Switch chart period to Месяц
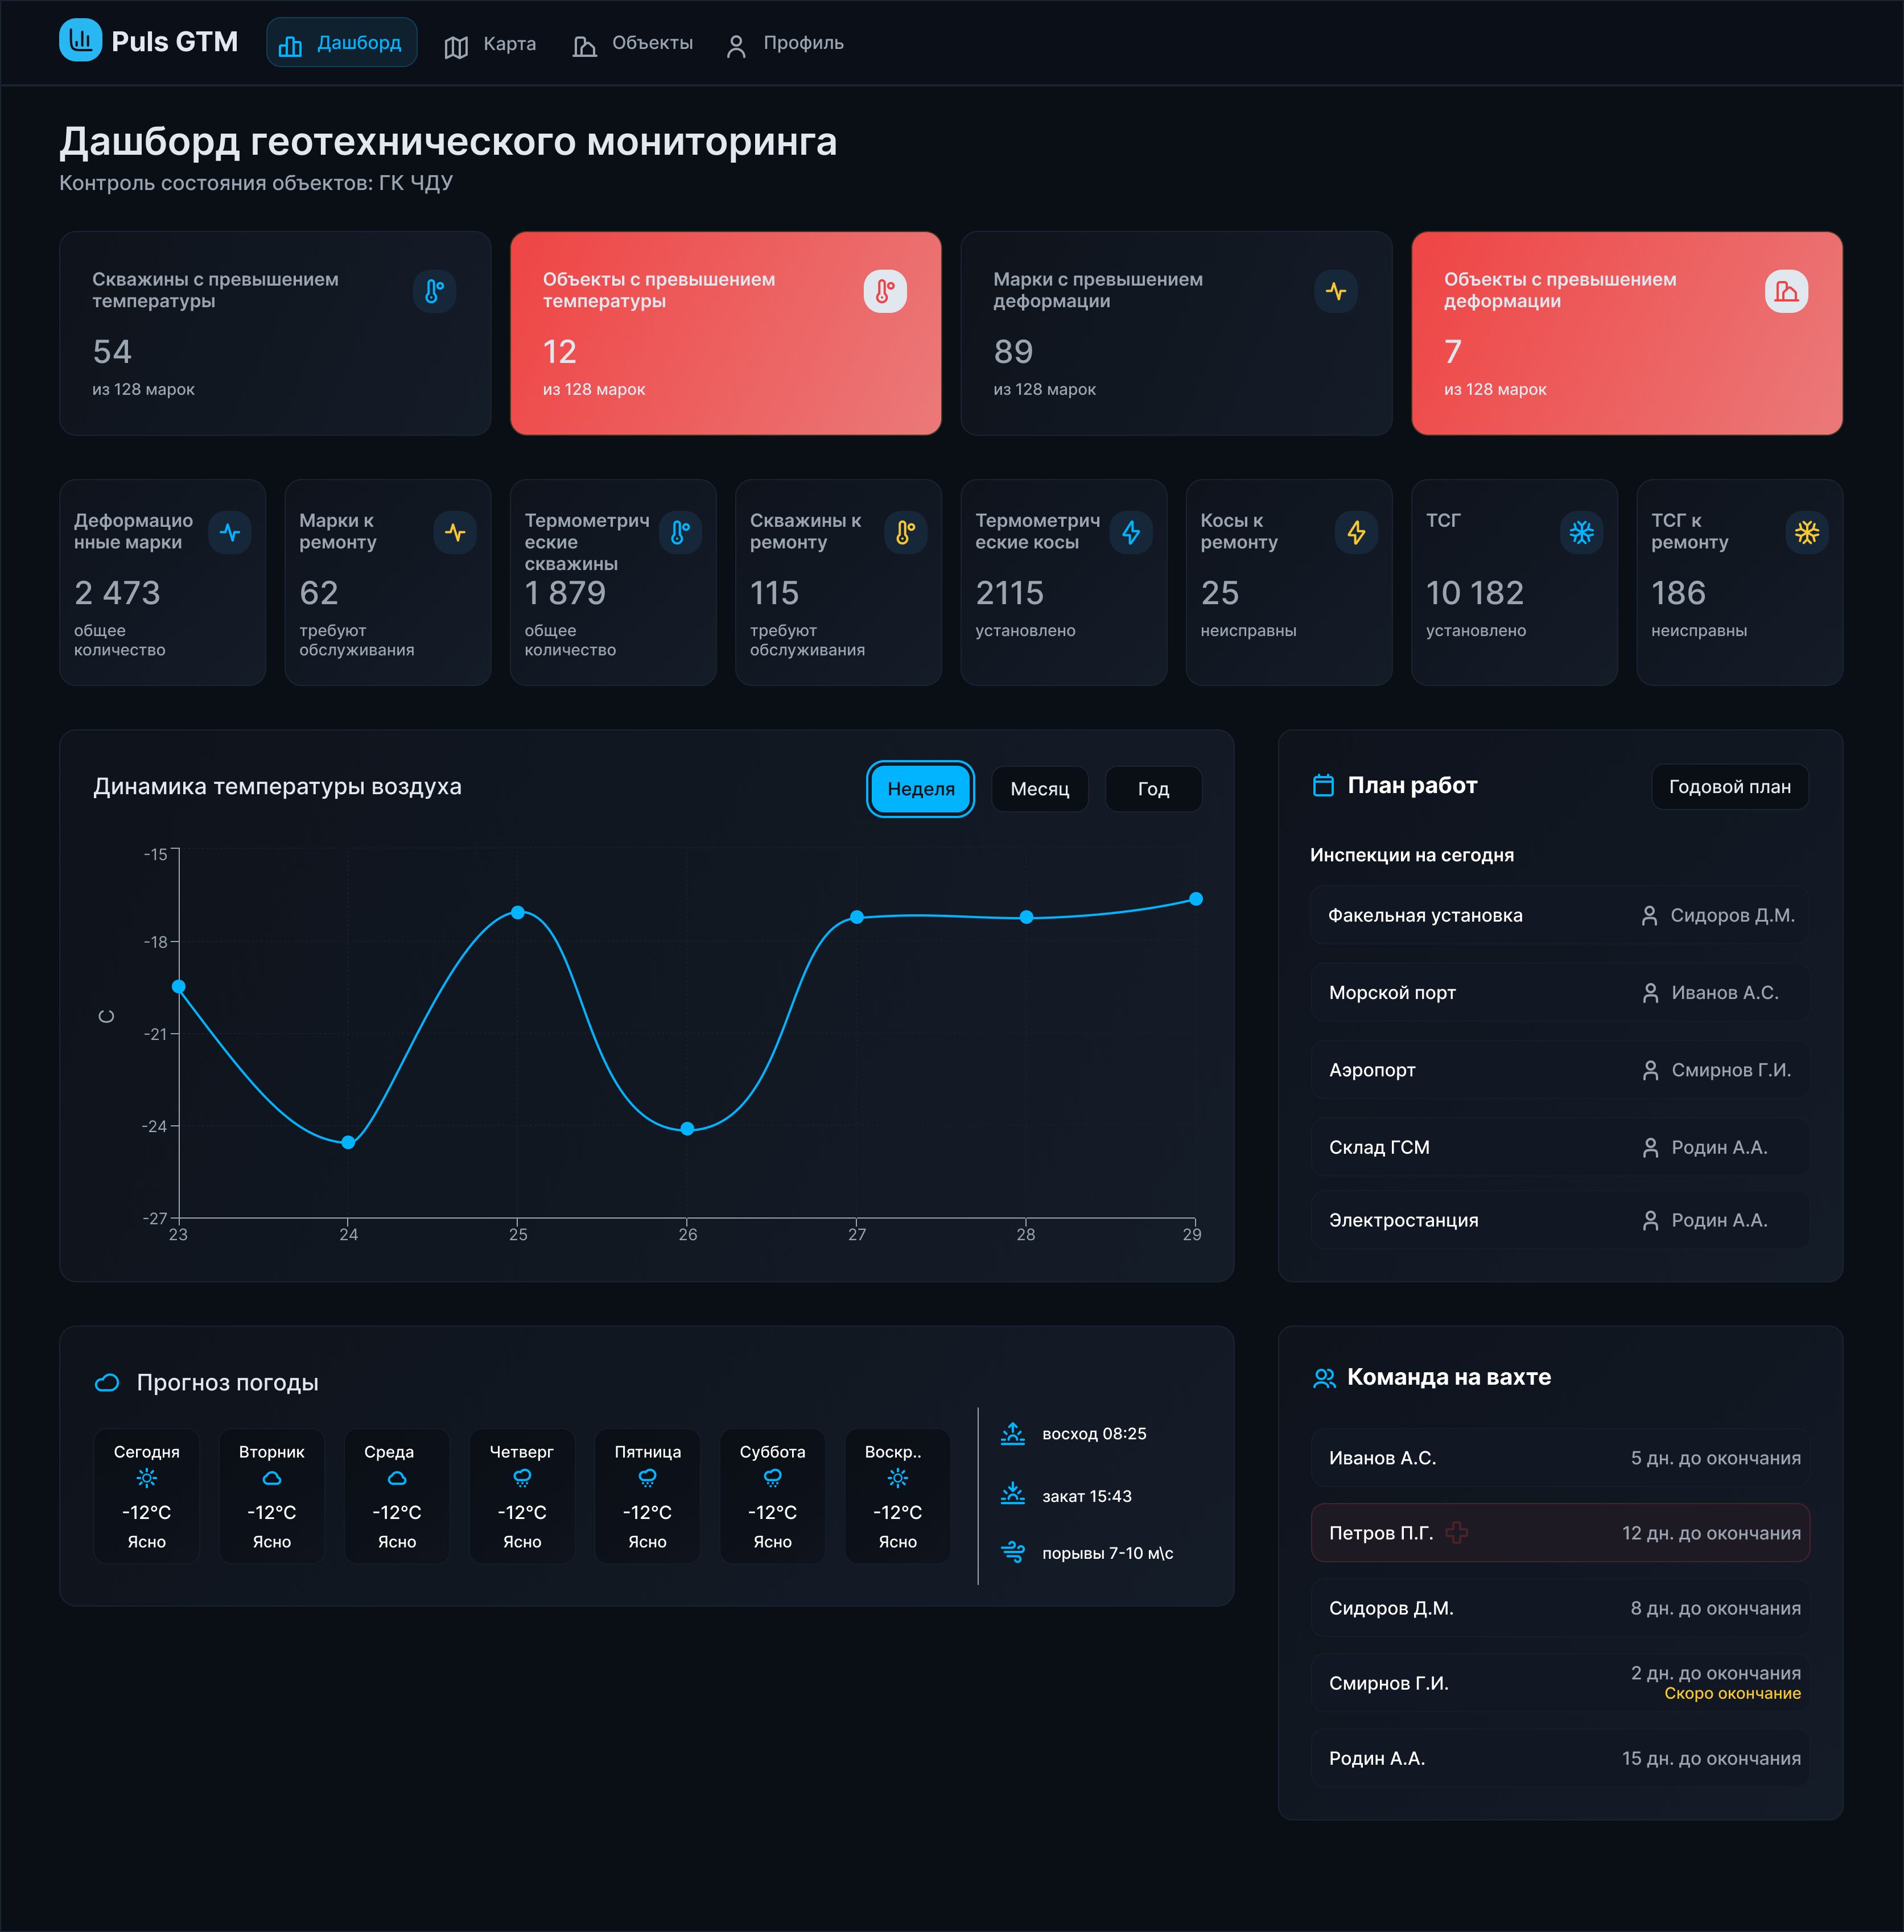 point(1039,789)
